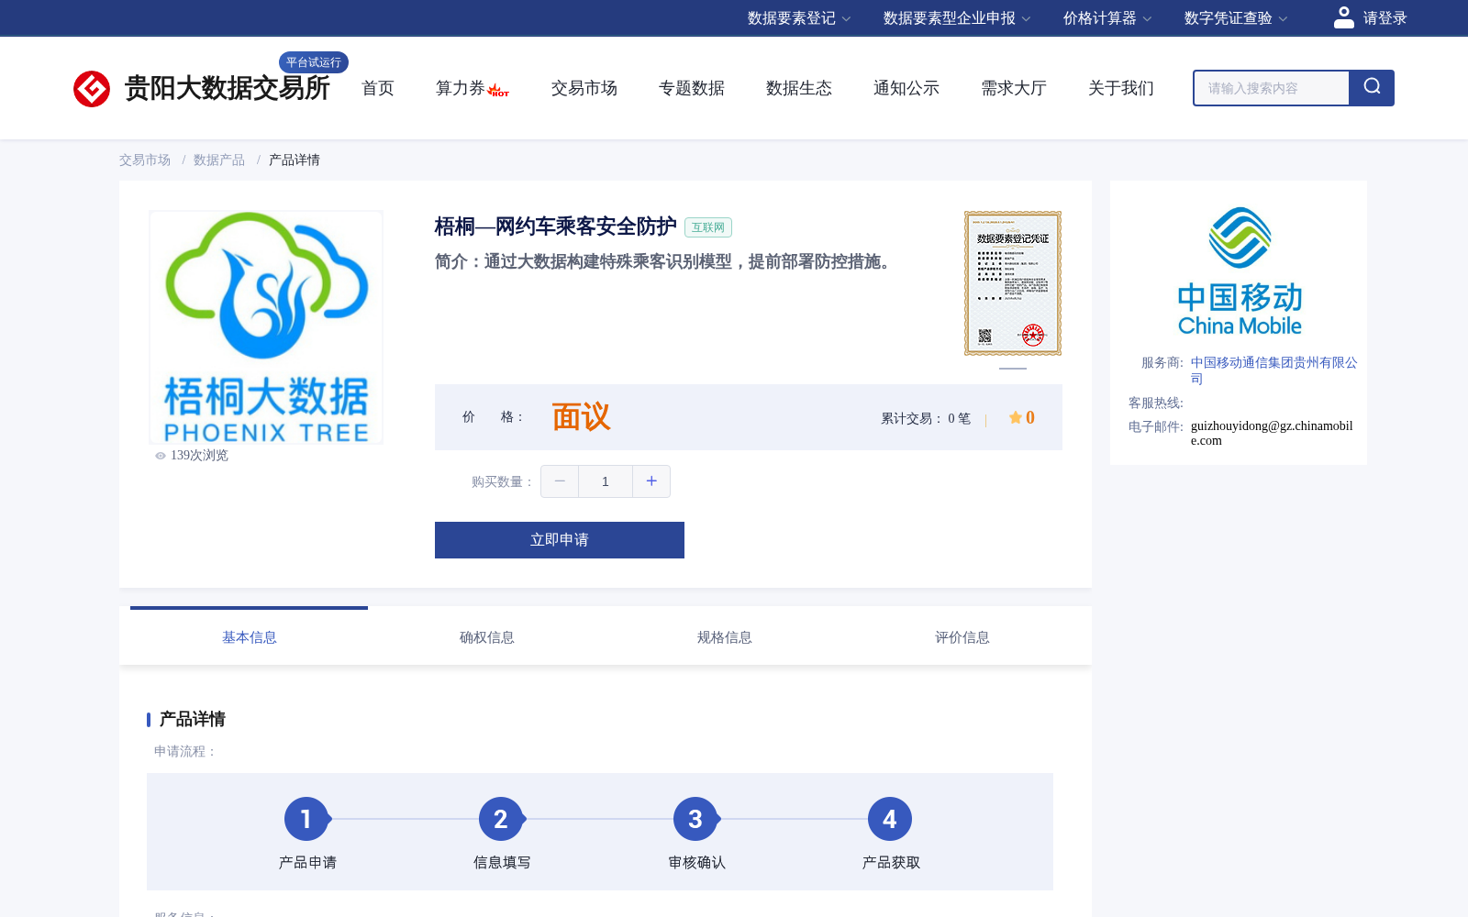Click the 互联网 category tag
The image size is (1468, 917).
pos(708,227)
